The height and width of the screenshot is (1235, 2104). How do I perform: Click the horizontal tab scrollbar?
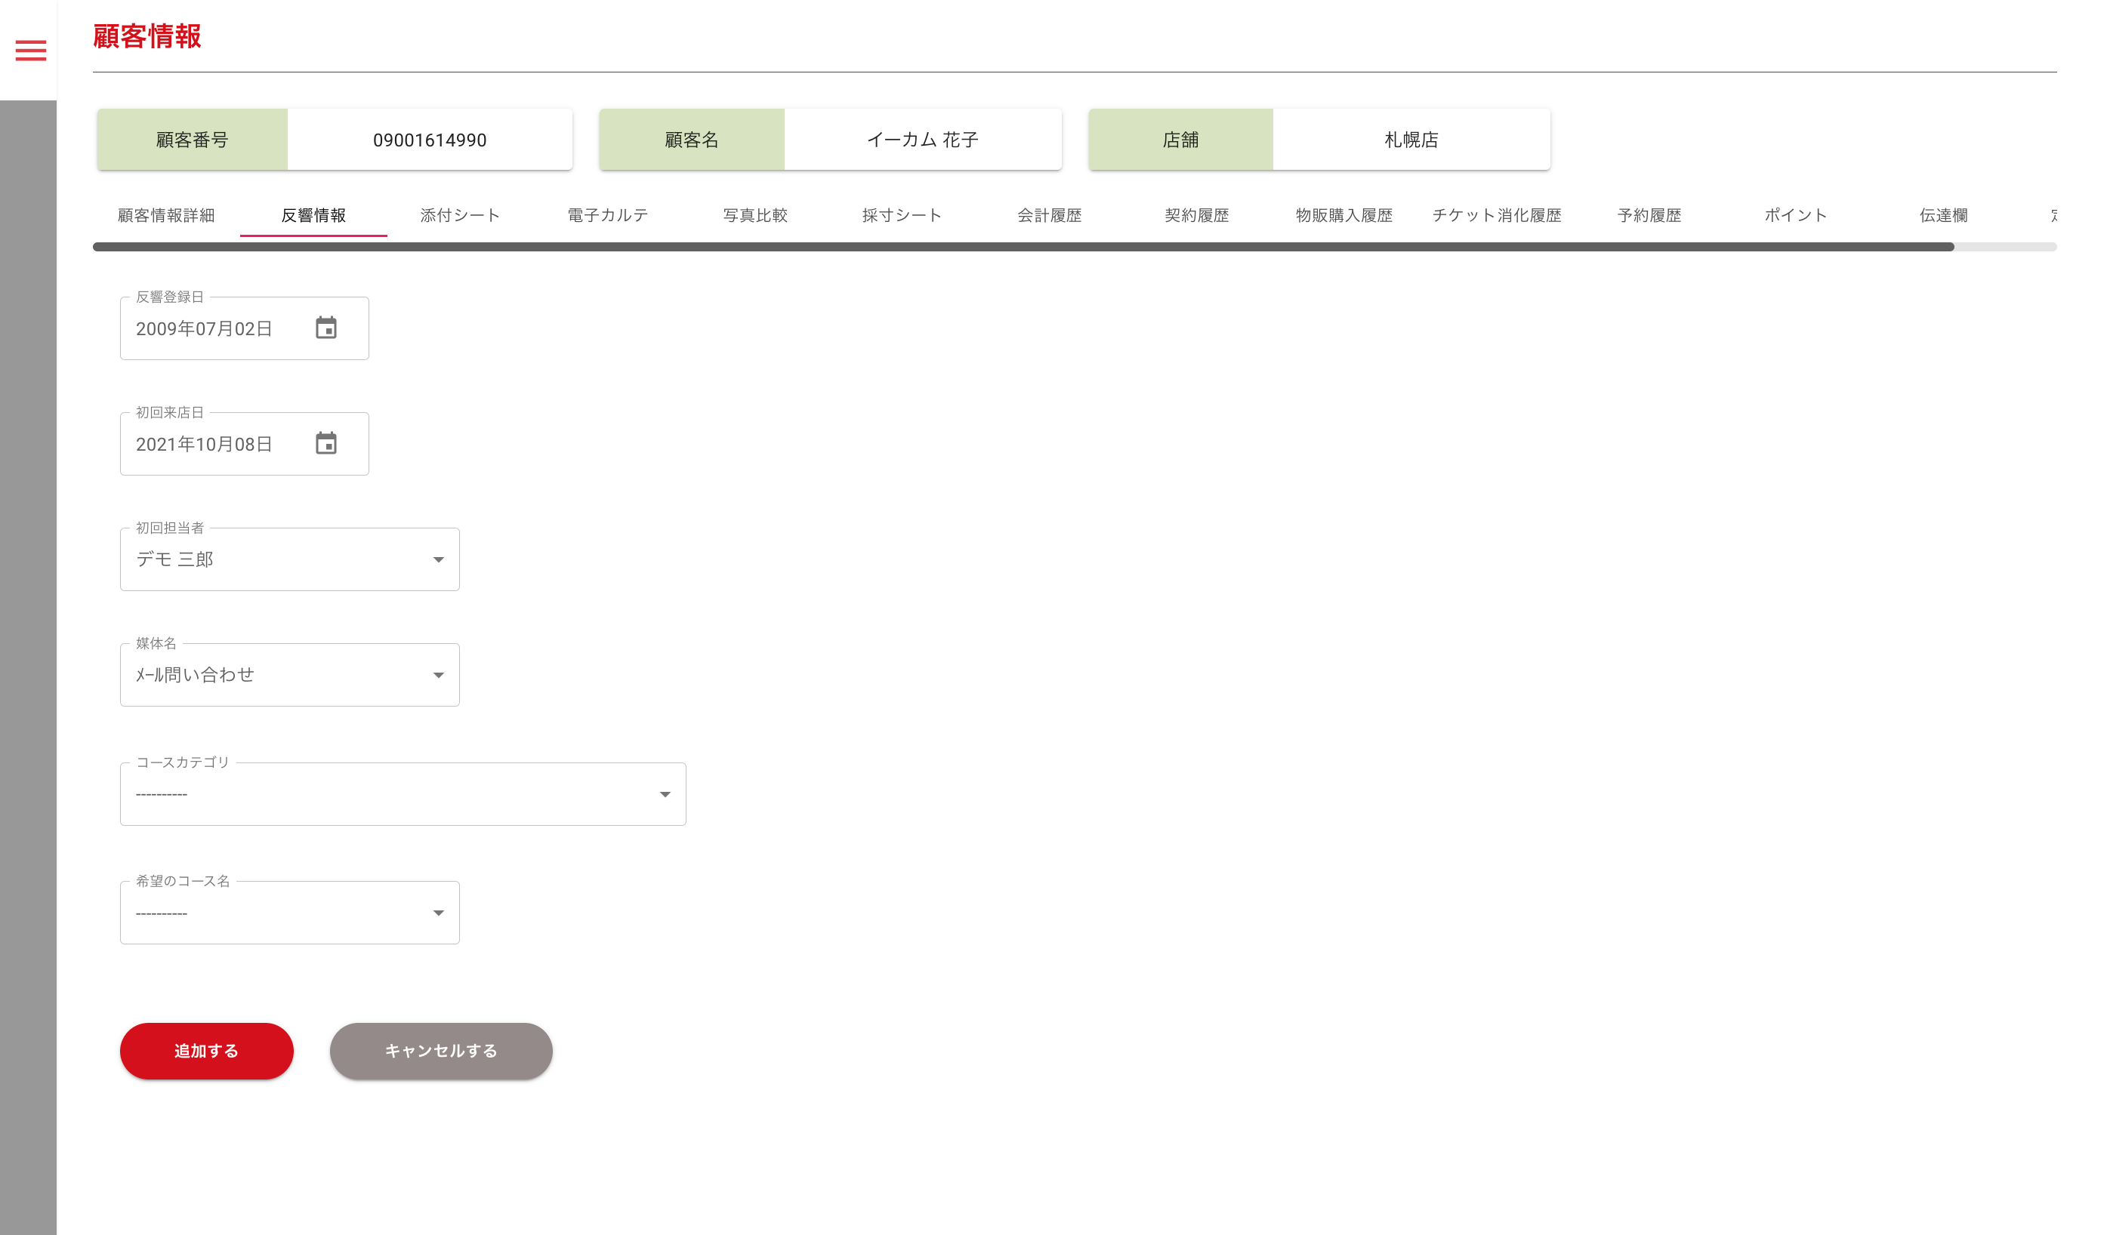click(1023, 247)
